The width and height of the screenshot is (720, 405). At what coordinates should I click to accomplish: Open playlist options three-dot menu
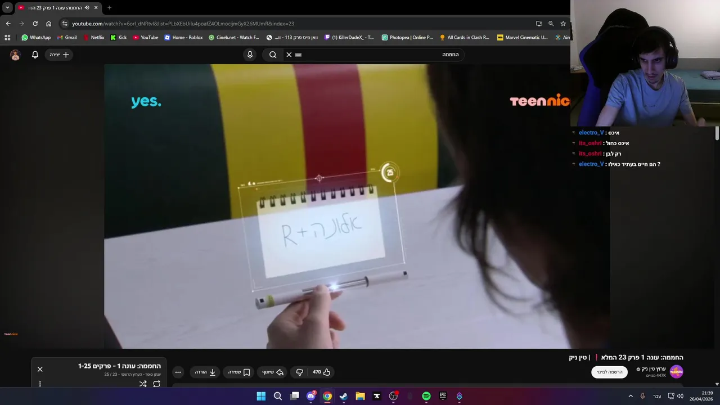[x=40, y=384]
